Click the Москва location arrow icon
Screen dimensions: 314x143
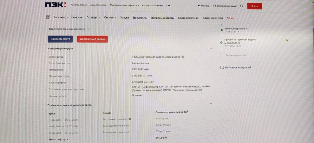[x=199, y=6]
